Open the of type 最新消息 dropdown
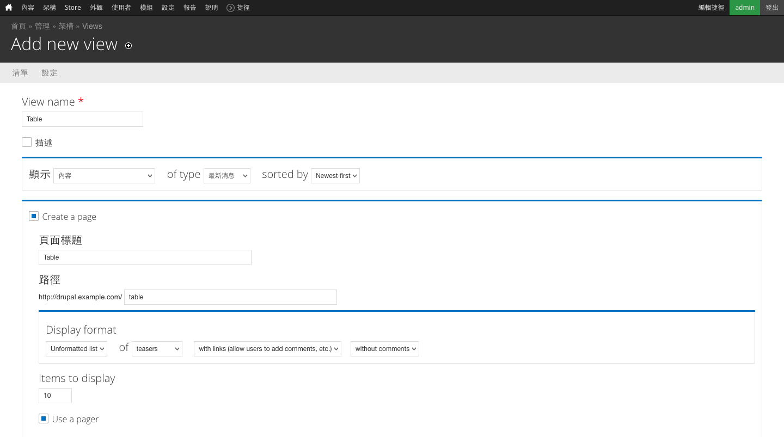The image size is (784, 437). pyautogui.click(x=227, y=176)
